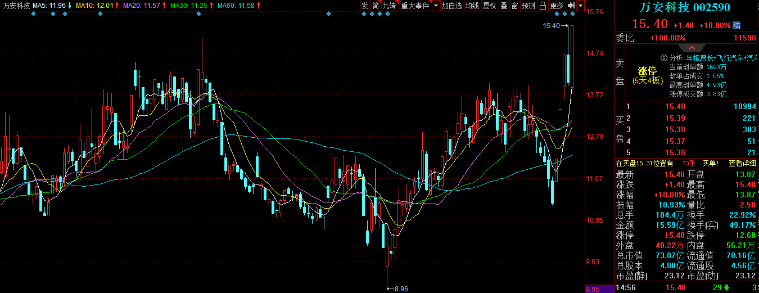Viewport: 759px width, 293px height.
Task: Click the 叠 overlay toolbar button
Action: tap(504, 6)
